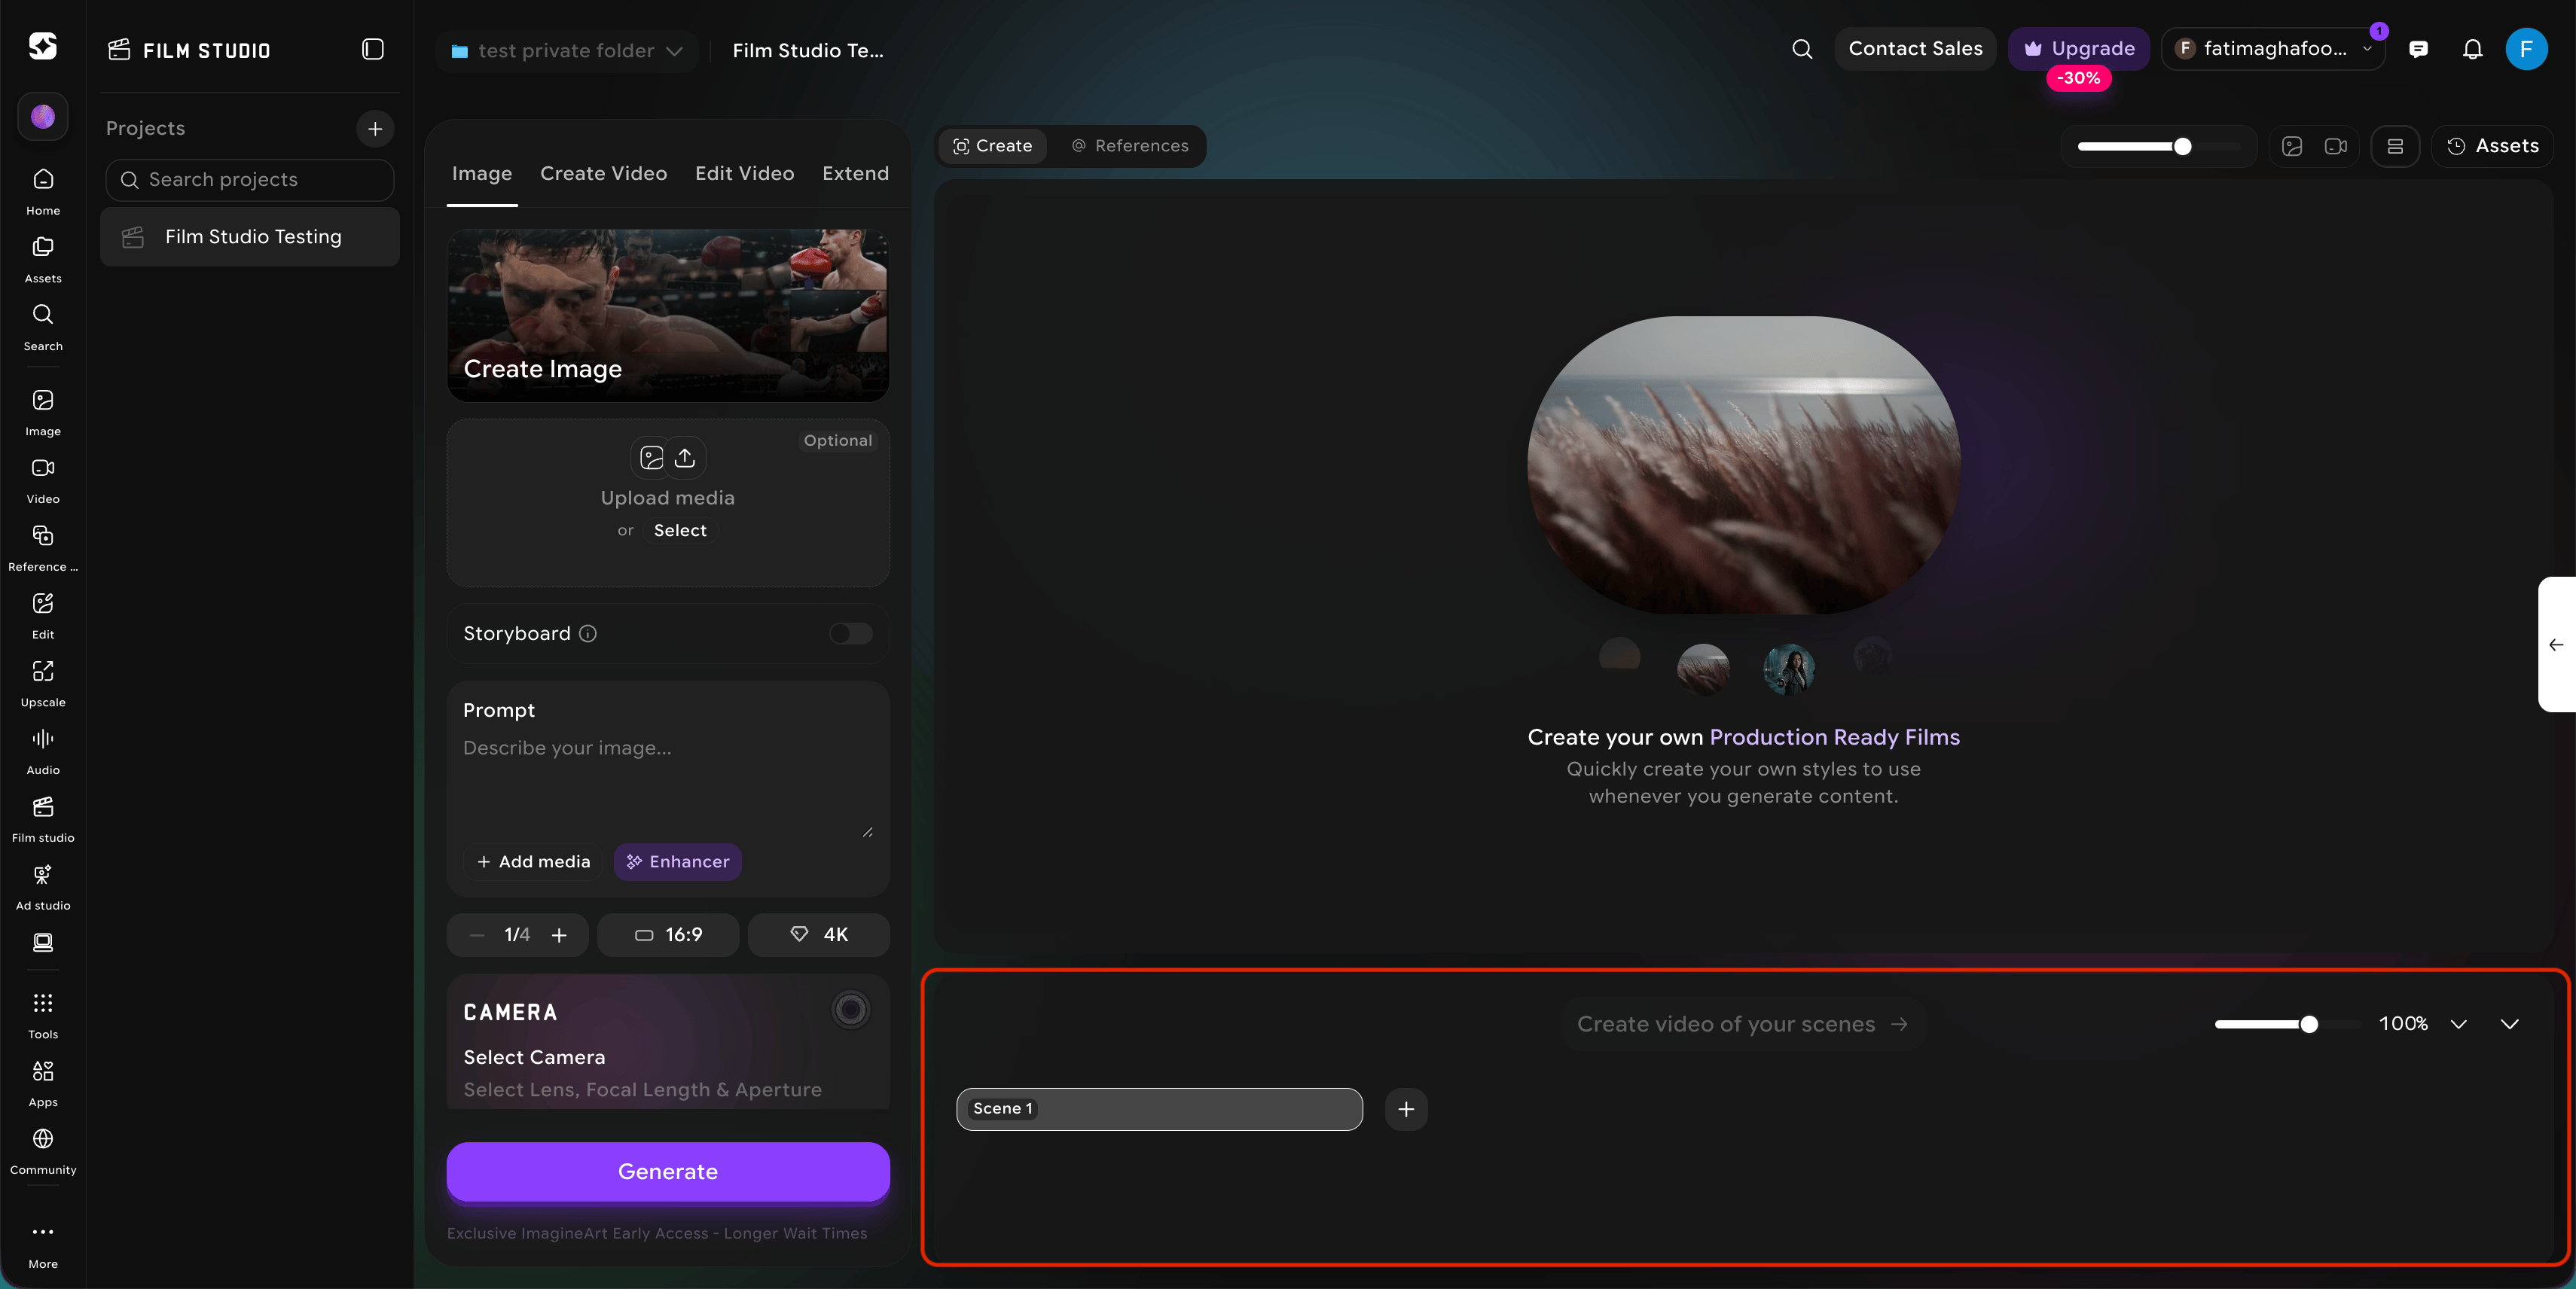Image resolution: width=2576 pixels, height=1289 pixels.
Task: Open the Reference tool in the sidebar
Action: point(43,547)
